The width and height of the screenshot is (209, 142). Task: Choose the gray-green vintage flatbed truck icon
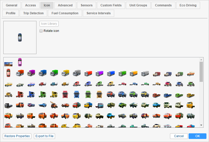coord(20,85)
